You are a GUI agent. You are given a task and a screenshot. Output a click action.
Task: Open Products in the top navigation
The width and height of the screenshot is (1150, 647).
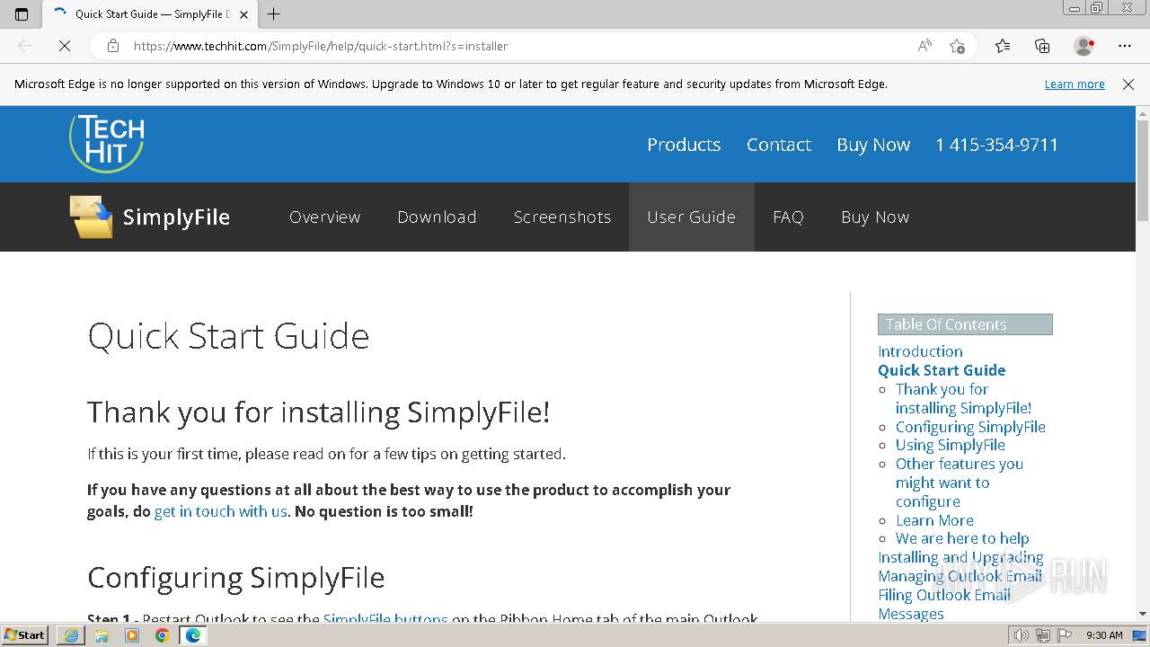(684, 145)
